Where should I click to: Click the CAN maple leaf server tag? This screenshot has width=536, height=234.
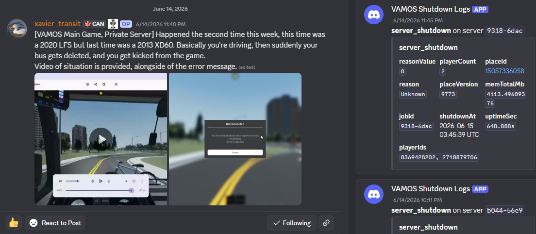pos(94,24)
